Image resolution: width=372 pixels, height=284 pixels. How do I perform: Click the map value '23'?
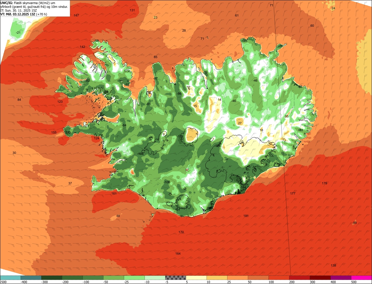click(155, 17)
